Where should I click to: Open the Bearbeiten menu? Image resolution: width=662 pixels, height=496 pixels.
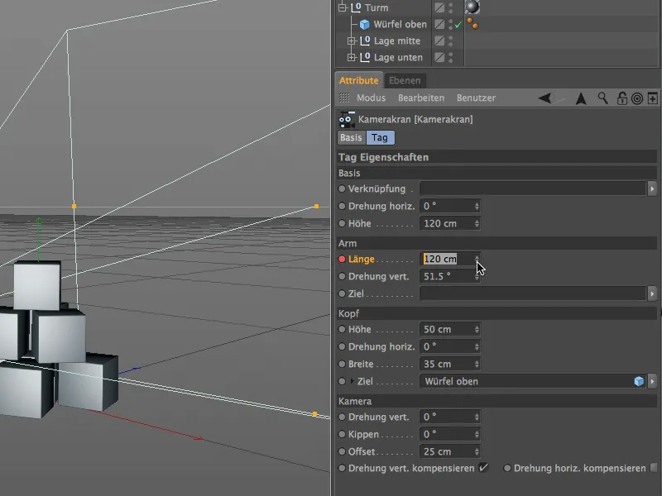pos(421,98)
